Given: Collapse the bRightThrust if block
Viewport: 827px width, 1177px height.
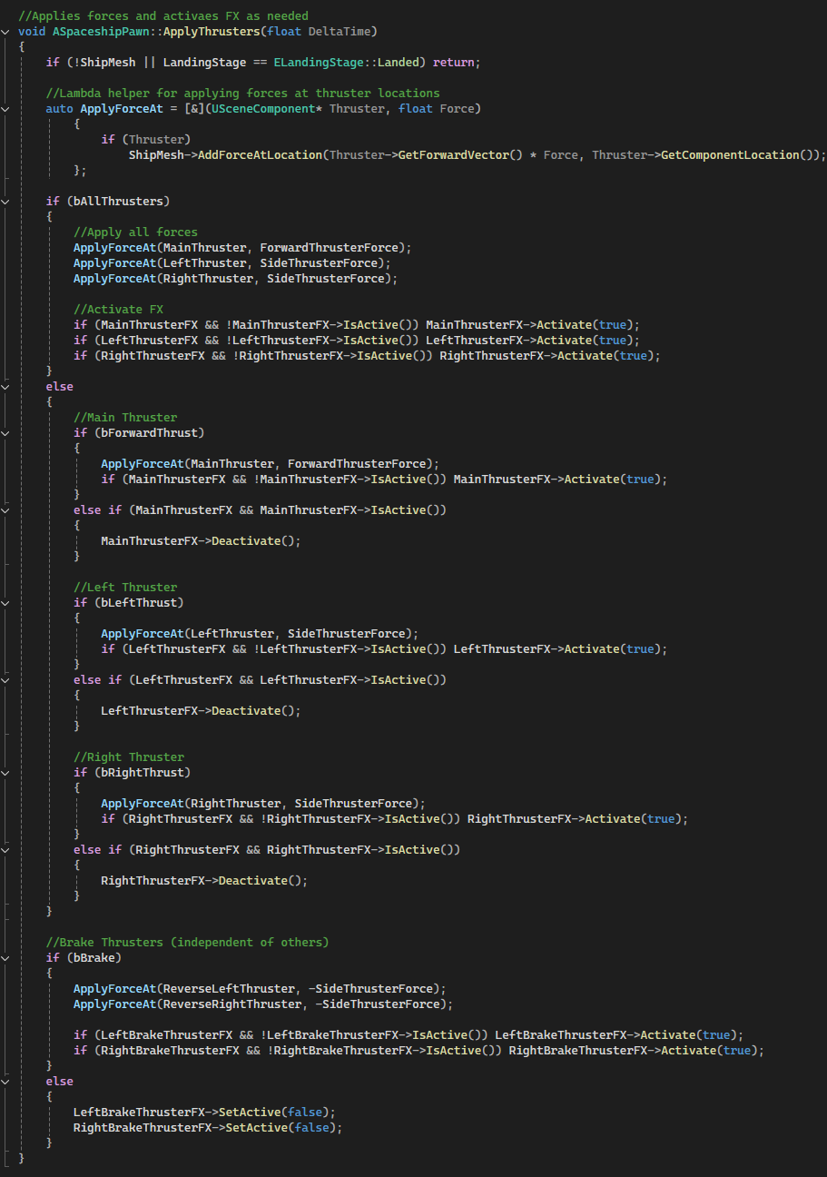Looking at the screenshot, I should click(7, 772).
